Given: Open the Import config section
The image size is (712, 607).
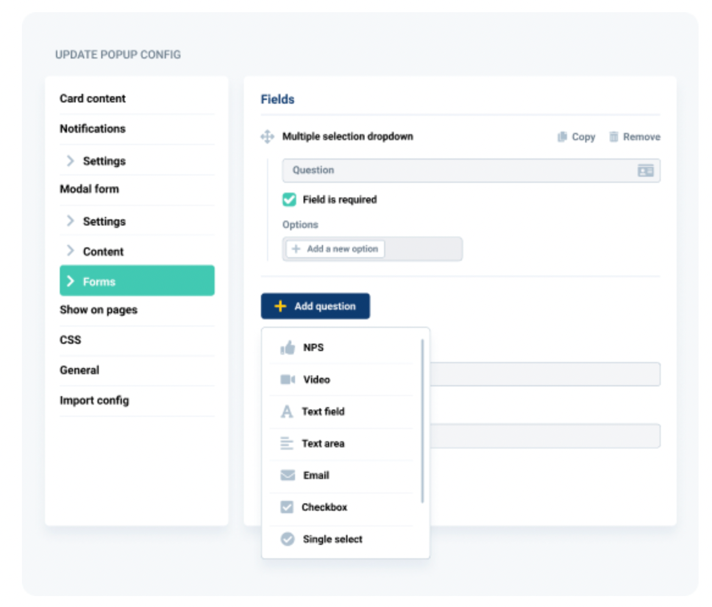Looking at the screenshot, I should click(94, 400).
